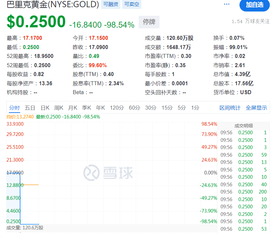Click the 33.9300 price axis label
This screenshot has height=233, width=280.
click(15, 124)
